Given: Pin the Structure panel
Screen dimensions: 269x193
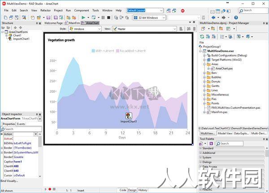Looking at the screenshot, I should (x=37, y=23).
